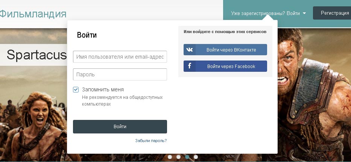The width and height of the screenshot is (351, 162).
Task: Focus the 'Пароль' input field
Action: click(120, 74)
